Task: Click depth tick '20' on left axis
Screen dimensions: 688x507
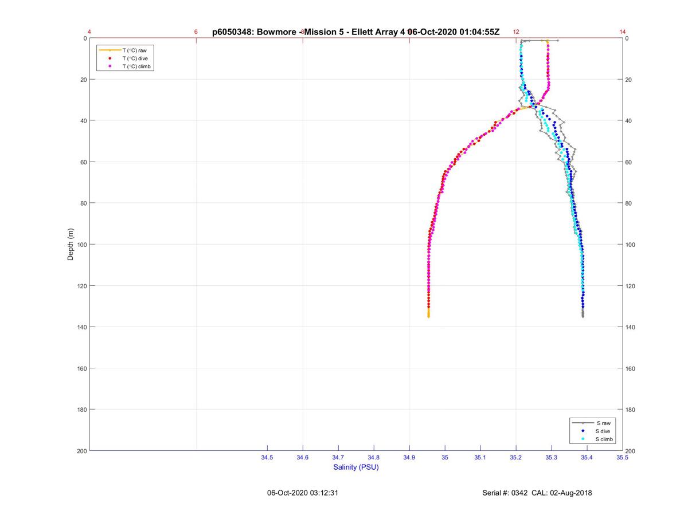Action: [83, 80]
